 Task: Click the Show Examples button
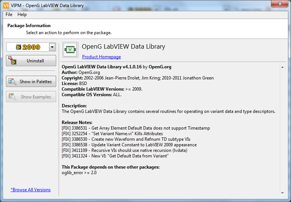point(31,97)
